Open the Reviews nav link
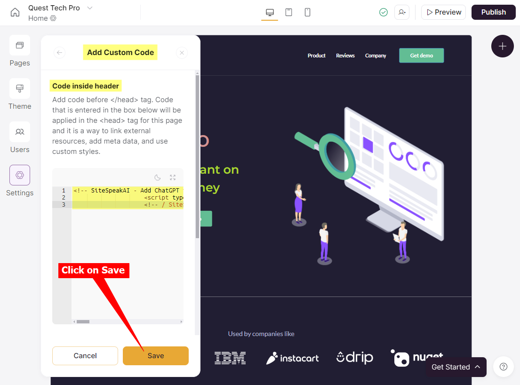The image size is (520, 385). tap(345, 56)
